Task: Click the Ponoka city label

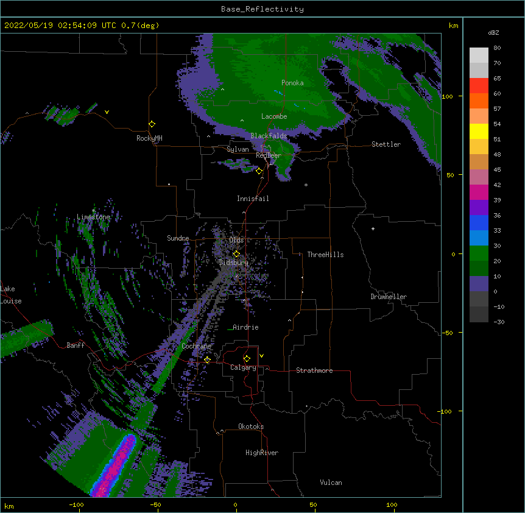Action: pos(292,83)
